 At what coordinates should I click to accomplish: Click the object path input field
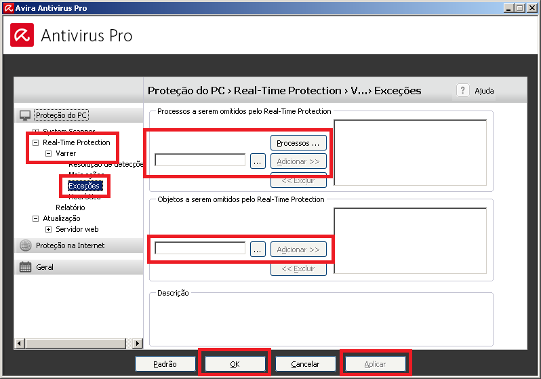pos(200,248)
